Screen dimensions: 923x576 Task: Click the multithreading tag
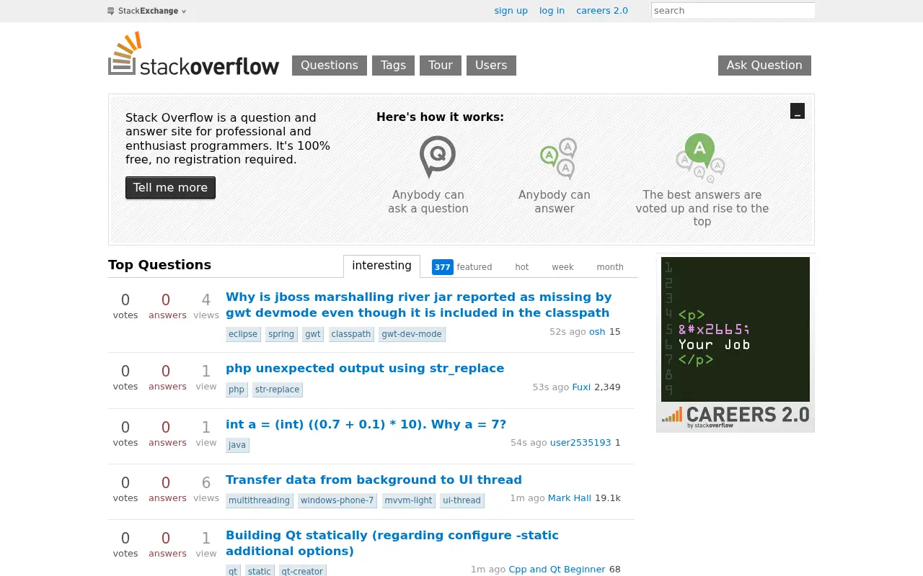tap(260, 500)
